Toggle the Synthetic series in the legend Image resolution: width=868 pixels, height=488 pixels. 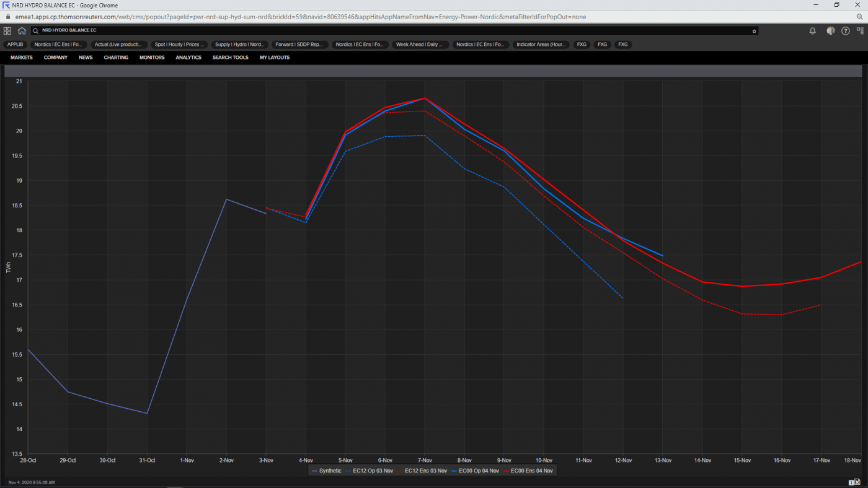pyautogui.click(x=327, y=471)
